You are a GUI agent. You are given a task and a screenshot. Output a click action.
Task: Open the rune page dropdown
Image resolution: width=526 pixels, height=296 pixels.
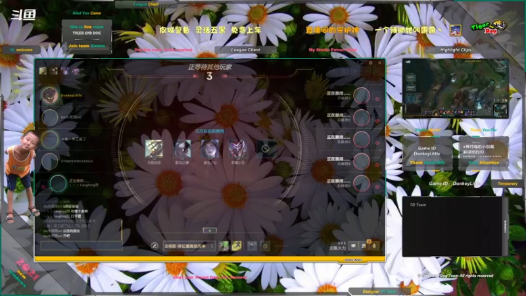[189, 246]
